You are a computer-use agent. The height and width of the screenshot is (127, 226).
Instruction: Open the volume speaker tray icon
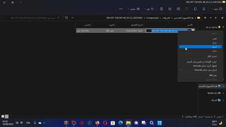point(17,123)
